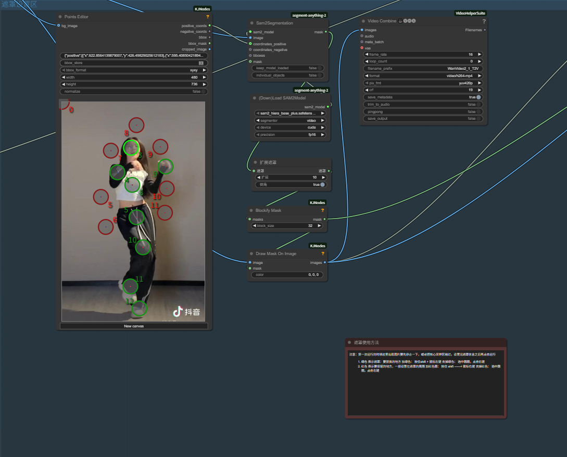Open the sam2_hiera_base_plus.safetensors model selector
This screenshot has height=457, width=567.
[289, 113]
